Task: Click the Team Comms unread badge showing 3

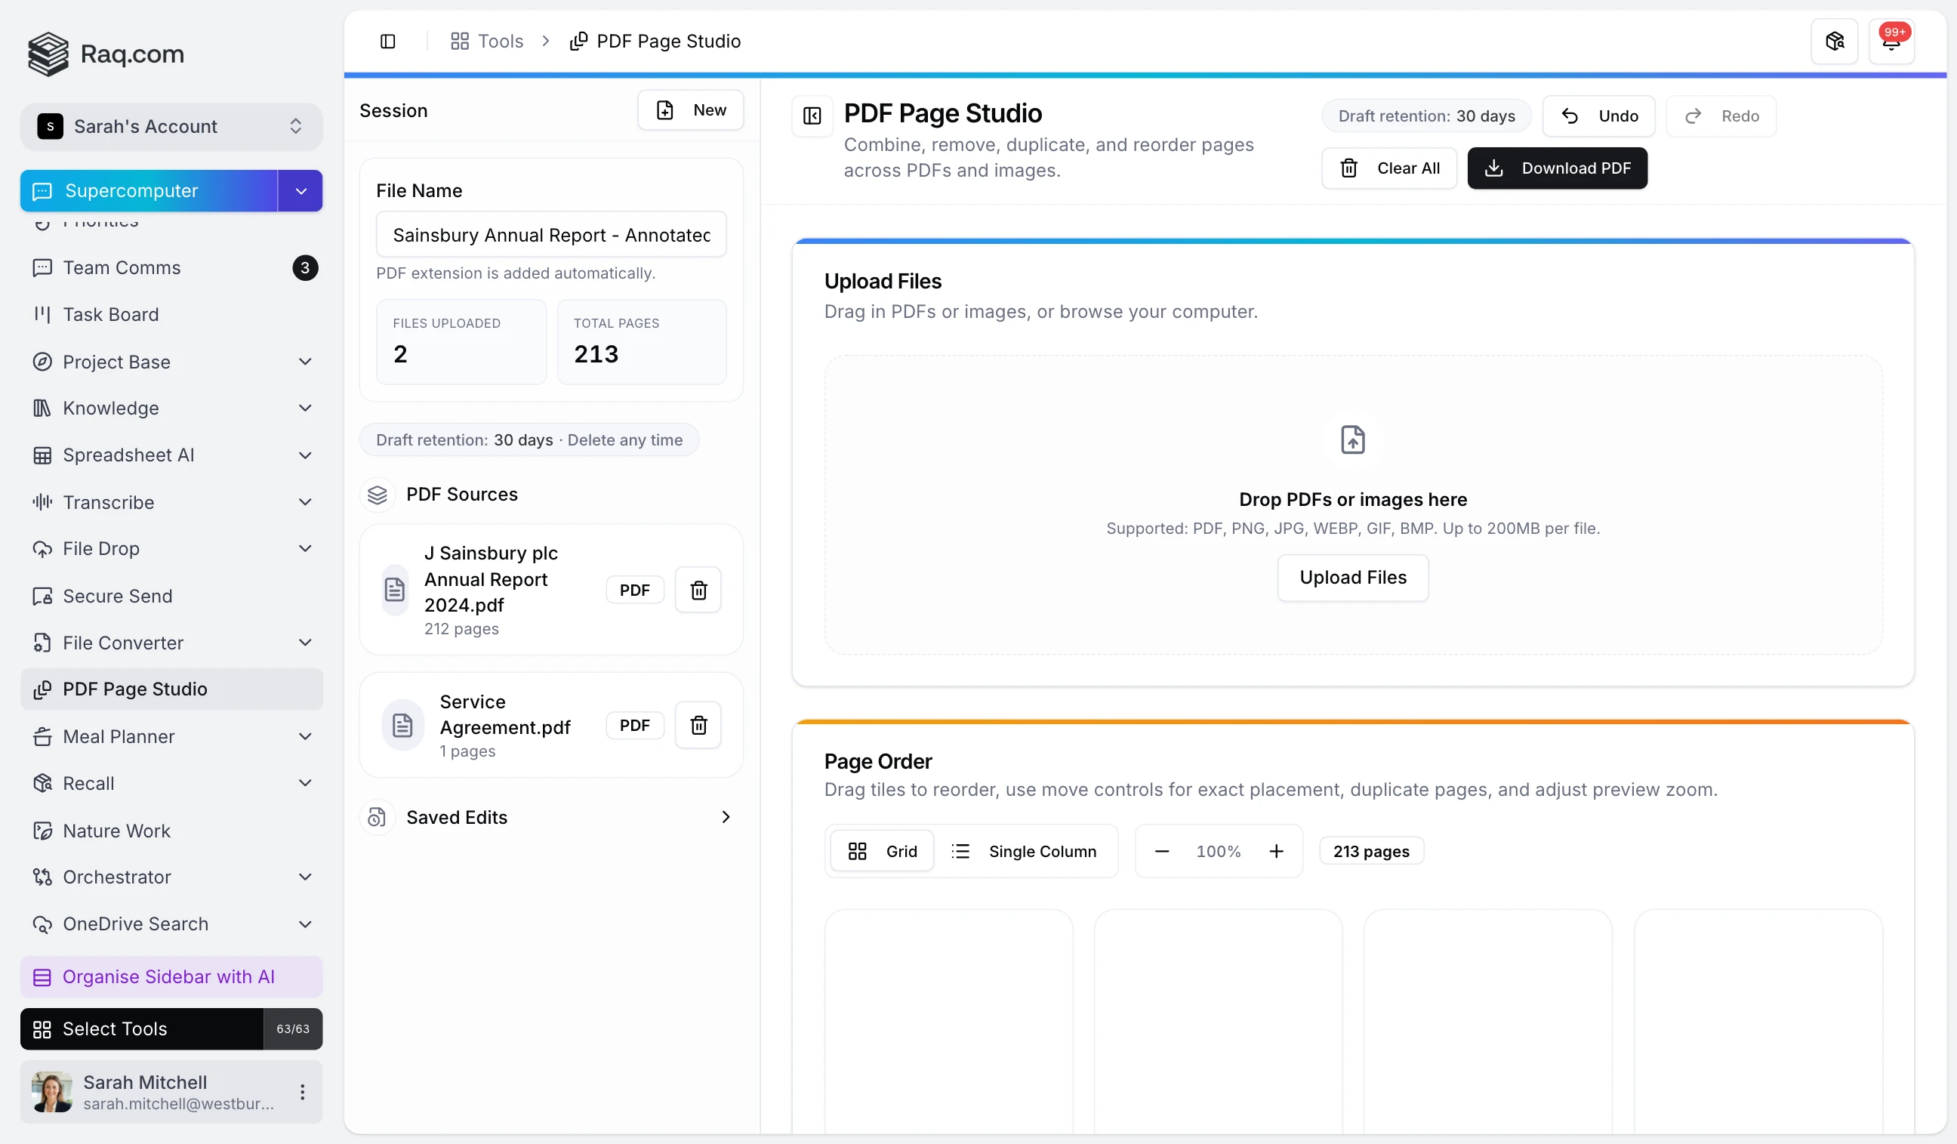Action: pos(305,268)
